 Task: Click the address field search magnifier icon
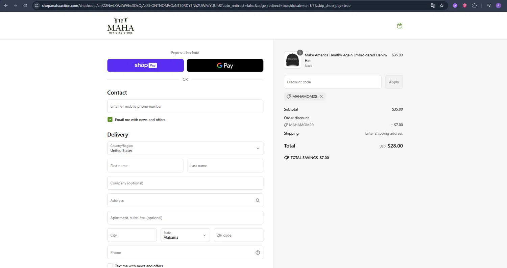pos(258,200)
